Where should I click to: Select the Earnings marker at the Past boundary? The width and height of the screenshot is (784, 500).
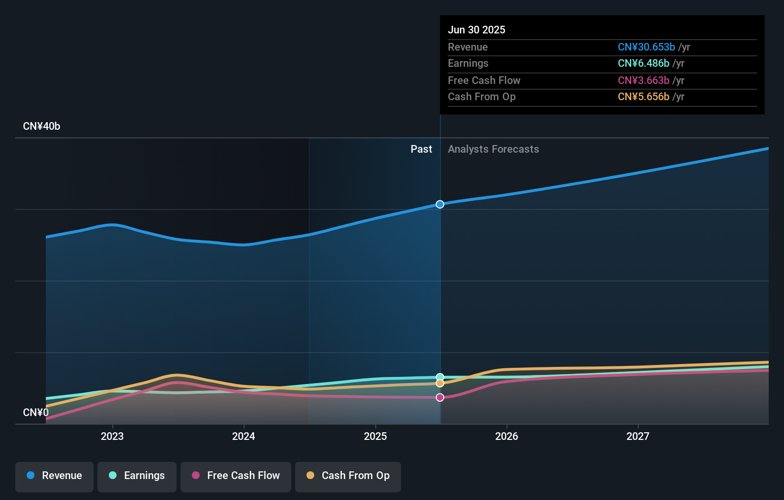[x=440, y=376]
